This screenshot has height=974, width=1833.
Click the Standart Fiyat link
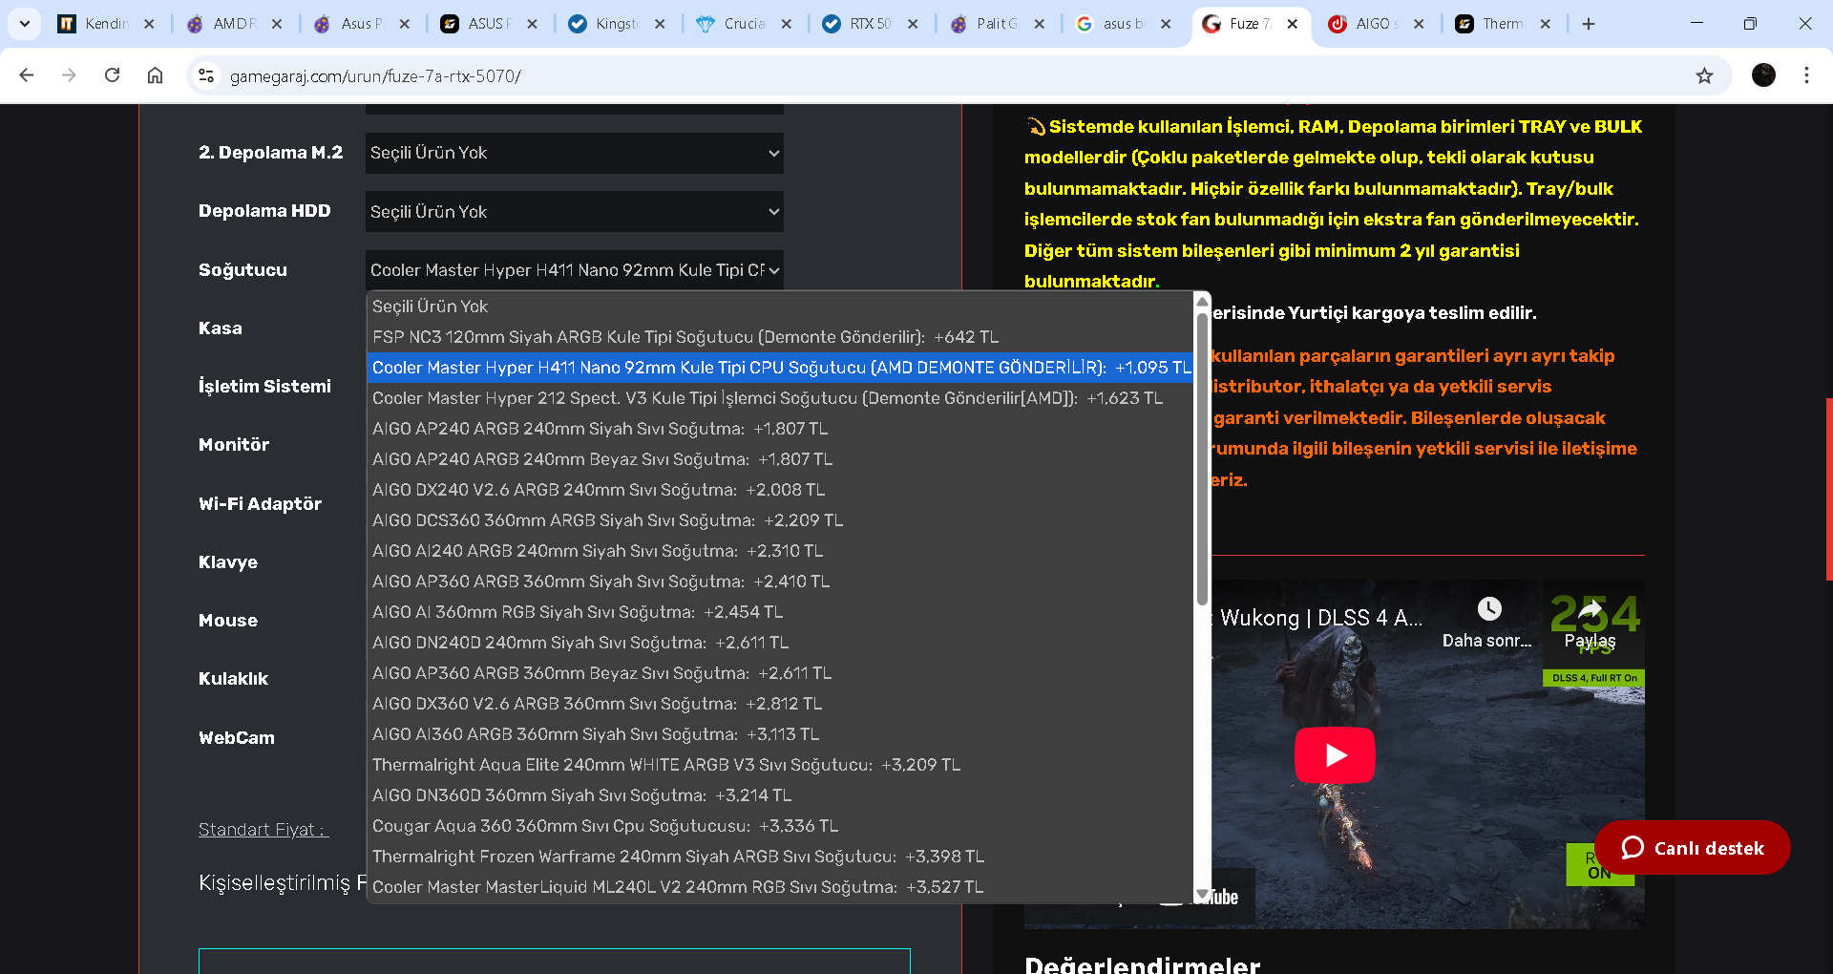[x=263, y=830]
